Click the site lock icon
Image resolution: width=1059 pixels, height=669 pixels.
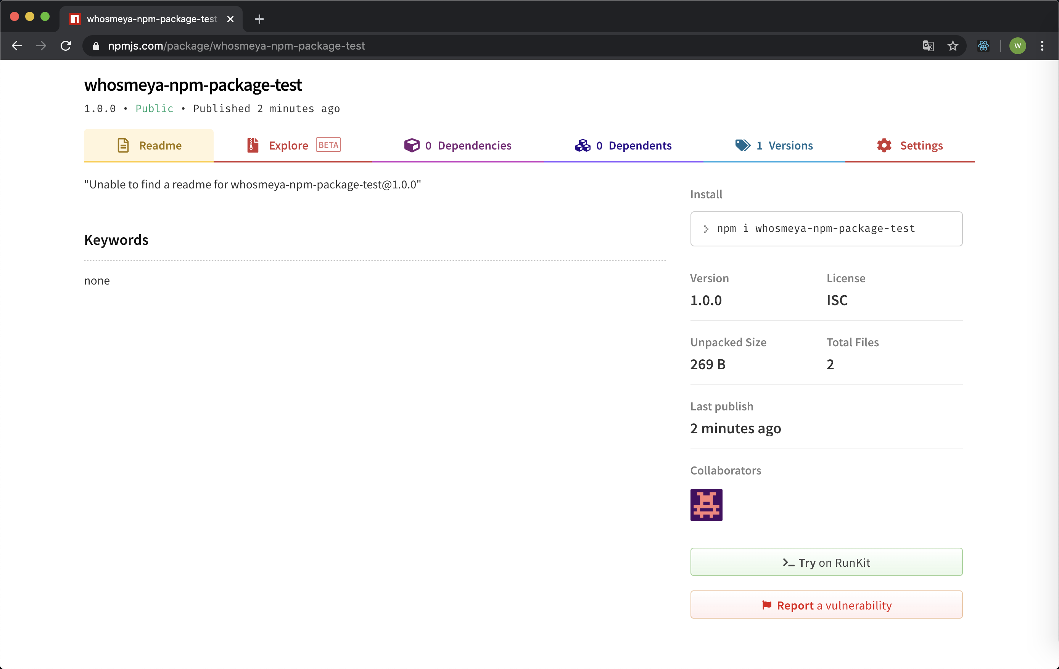click(96, 46)
